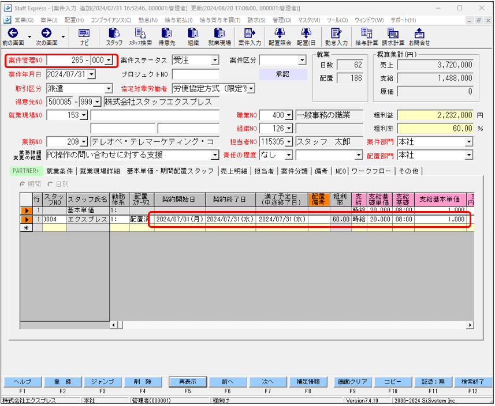
Task: Open the ナビ navigation icon
Action: point(84,33)
